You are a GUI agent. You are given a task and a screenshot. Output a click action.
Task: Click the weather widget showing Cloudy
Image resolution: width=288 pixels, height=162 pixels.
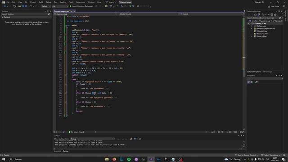pos(233,159)
